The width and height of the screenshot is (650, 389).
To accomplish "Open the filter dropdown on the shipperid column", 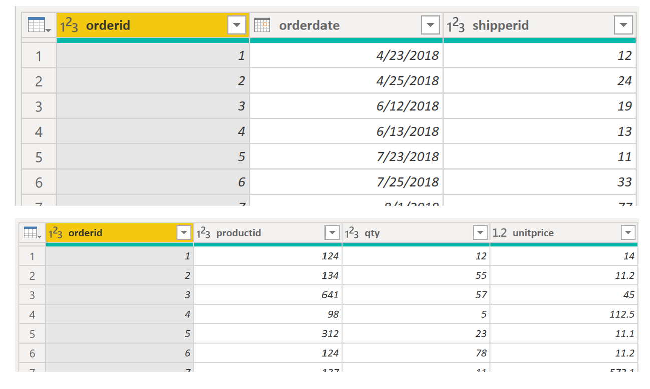I will [x=624, y=25].
